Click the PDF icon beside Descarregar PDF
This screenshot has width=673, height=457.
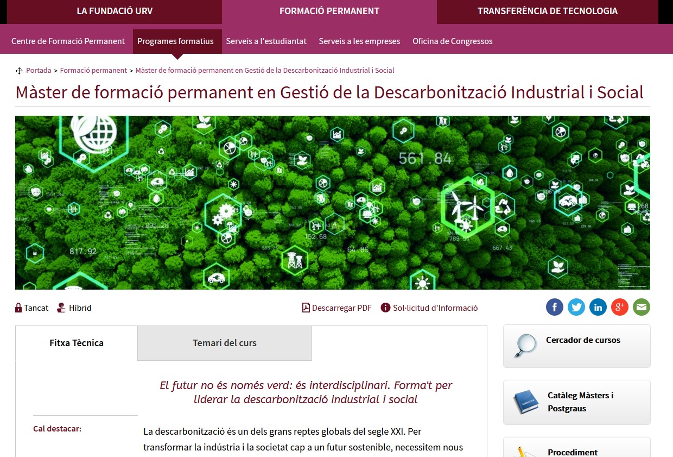306,308
